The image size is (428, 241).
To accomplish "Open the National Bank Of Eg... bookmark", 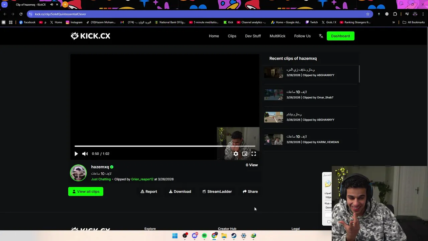I will pyautogui.click(x=170, y=22).
